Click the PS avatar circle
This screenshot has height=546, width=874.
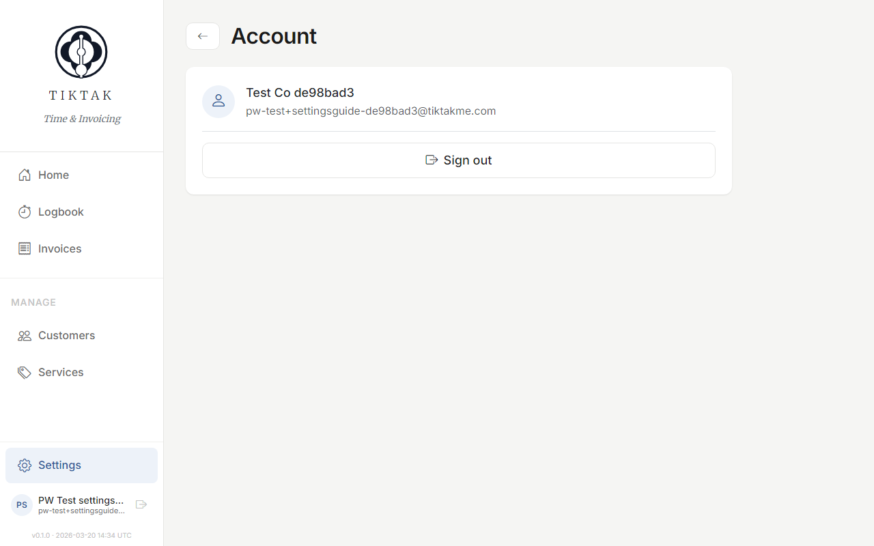[21, 504]
